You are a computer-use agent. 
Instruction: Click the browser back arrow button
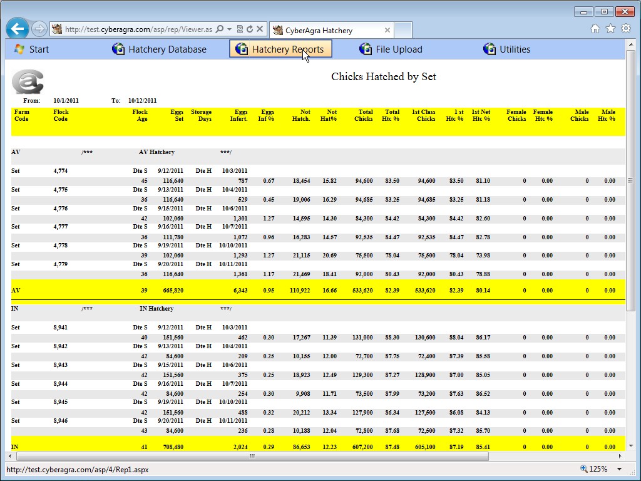18,29
